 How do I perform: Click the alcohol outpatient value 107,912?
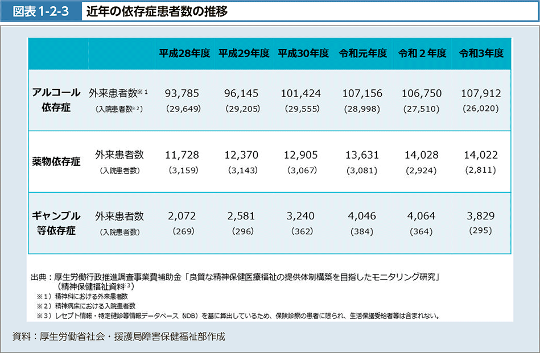click(481, 93)
